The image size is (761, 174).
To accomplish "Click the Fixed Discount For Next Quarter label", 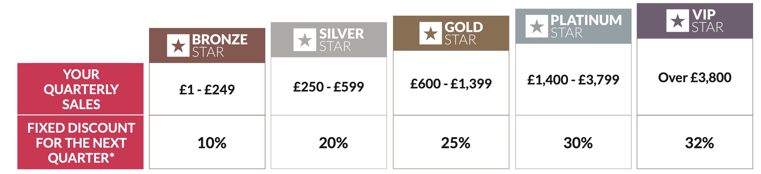I will pyautogui.click(x=81, y=143).
